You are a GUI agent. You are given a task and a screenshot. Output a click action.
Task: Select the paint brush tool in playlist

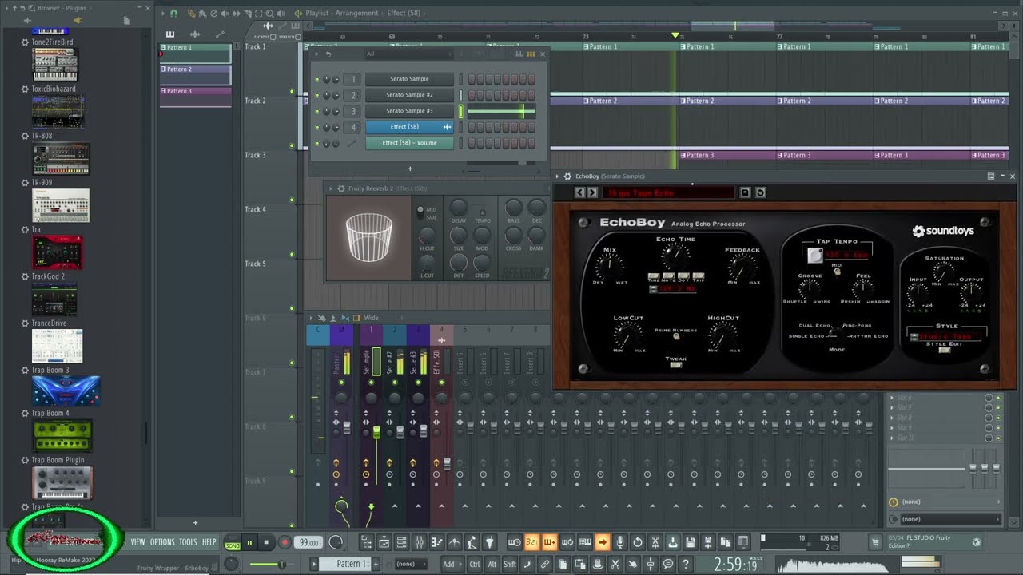pyautogui.click(x=202, y=13)
